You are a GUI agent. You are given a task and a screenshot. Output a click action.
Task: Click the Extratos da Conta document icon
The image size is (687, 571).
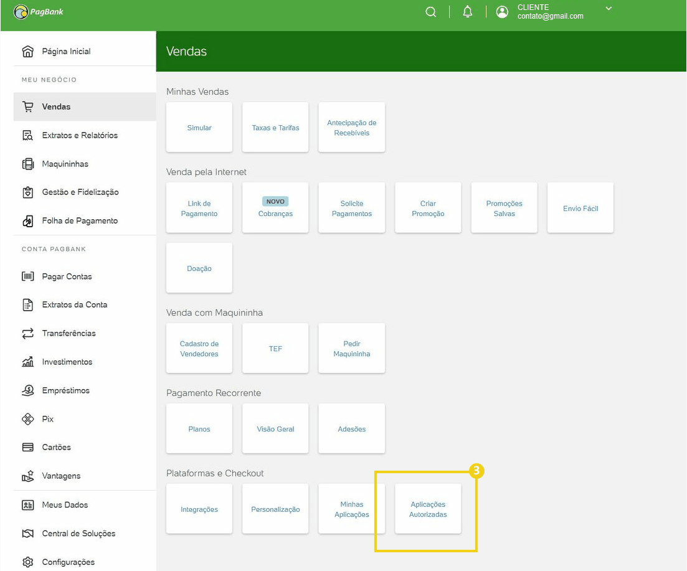[27, 304]
